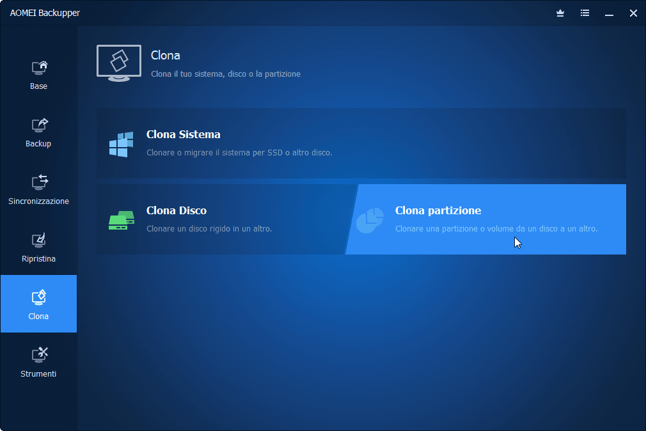Viewport: 646px width, 431px height.
Task: Click the Windows logo icon for Clona Sistema
Action: [121, 145]
